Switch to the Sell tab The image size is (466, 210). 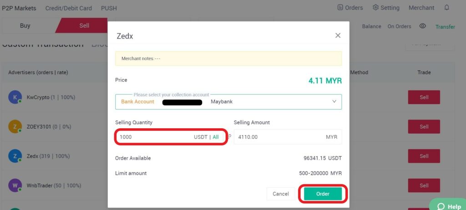(84, 25)
